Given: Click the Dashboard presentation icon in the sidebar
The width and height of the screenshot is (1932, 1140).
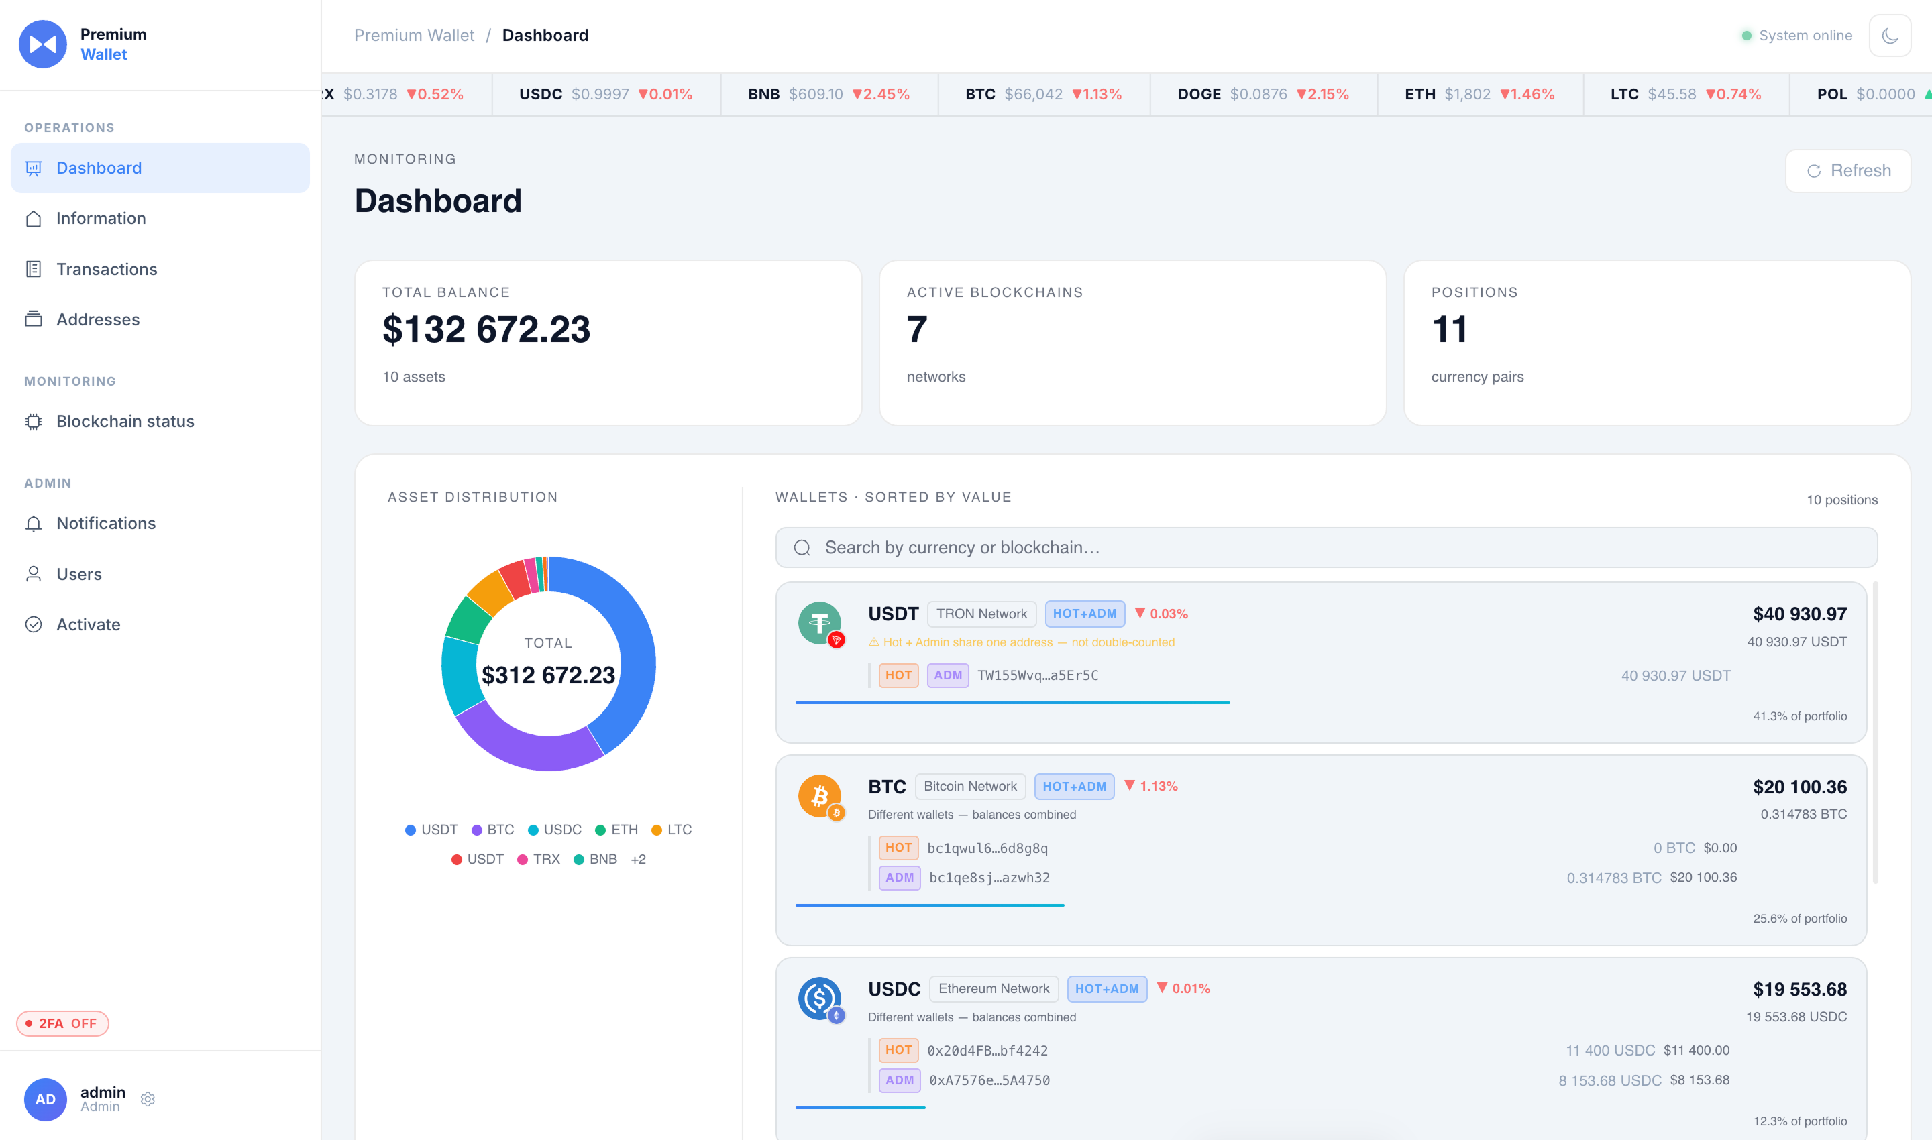Looking at the screenshot, I should (33, 168).
